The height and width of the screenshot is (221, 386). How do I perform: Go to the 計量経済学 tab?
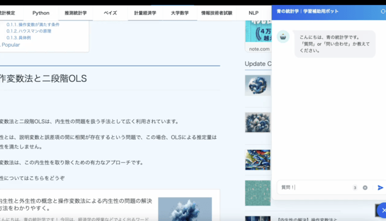pyautogui.click(x=145, y=13)
